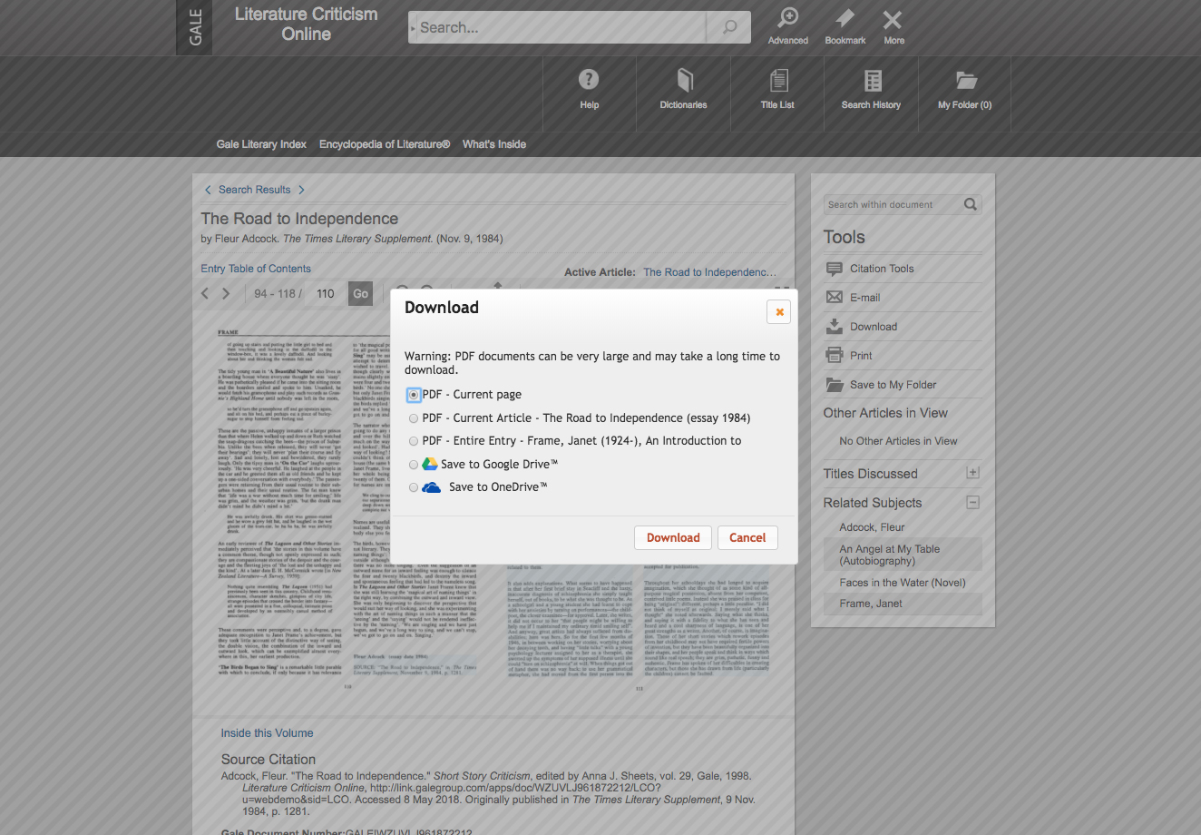This screenshot has height=835, width=1201.
Task: Click the Google Drive logo icon
Action: click(x=430, y=464)
